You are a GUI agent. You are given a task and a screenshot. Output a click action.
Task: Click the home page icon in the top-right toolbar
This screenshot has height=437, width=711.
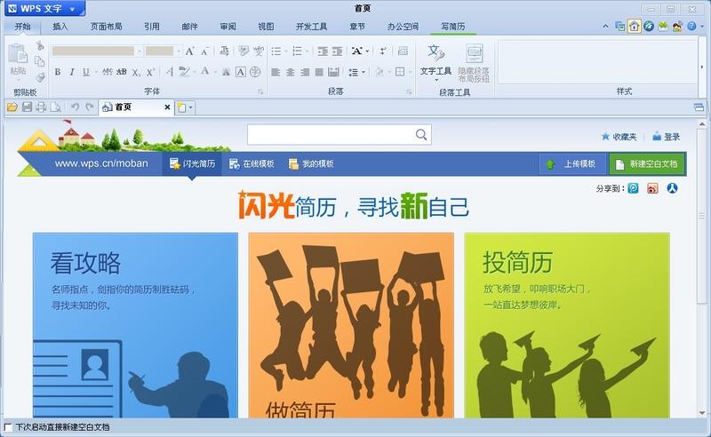tap(635, 27)
